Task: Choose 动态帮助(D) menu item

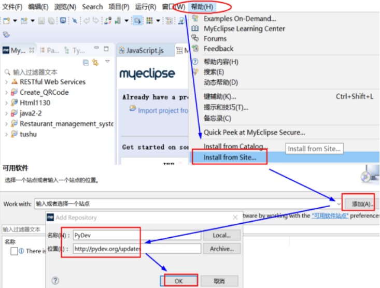Action: tap(221, 82)
